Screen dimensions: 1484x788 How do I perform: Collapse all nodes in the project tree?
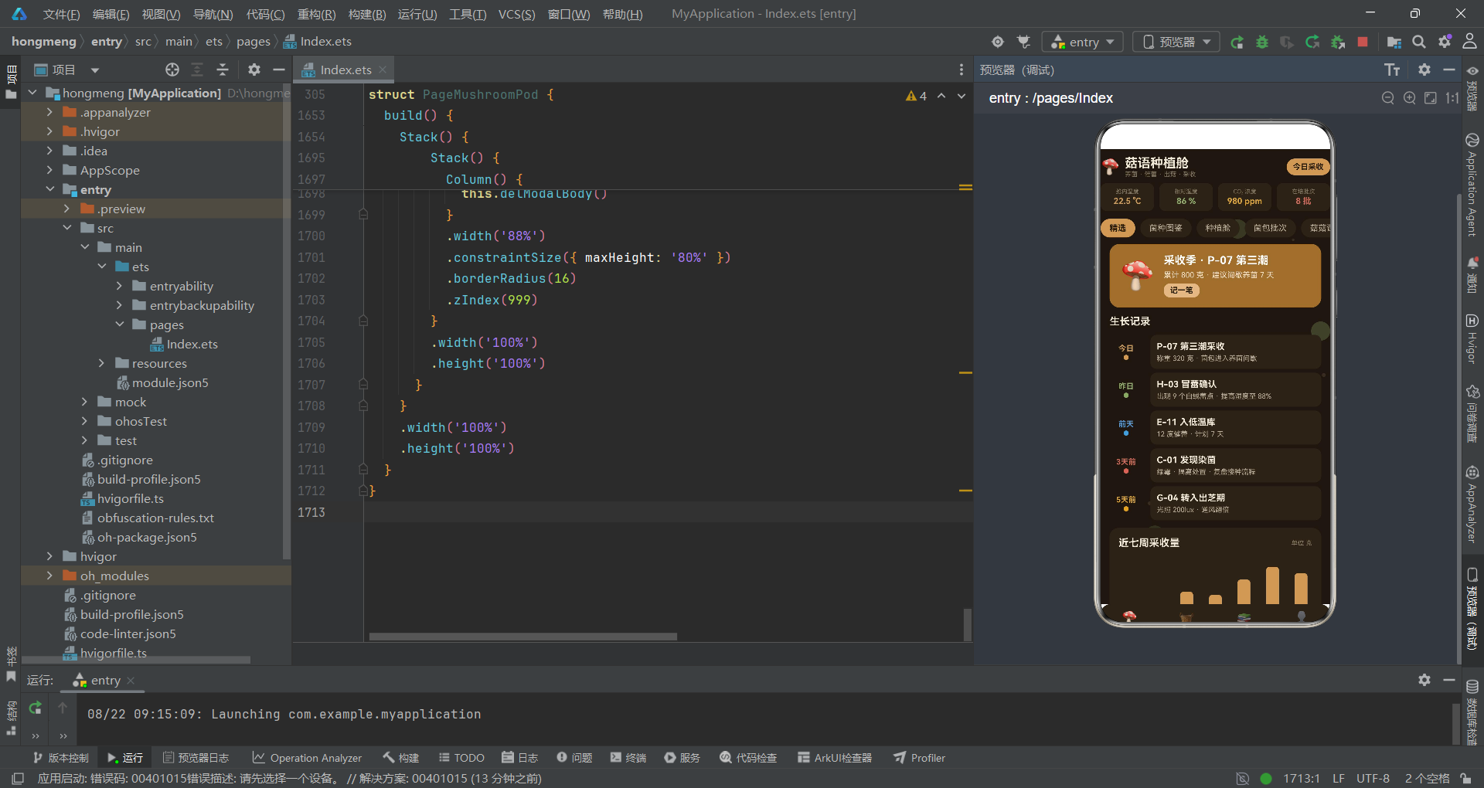click(223, 70)
